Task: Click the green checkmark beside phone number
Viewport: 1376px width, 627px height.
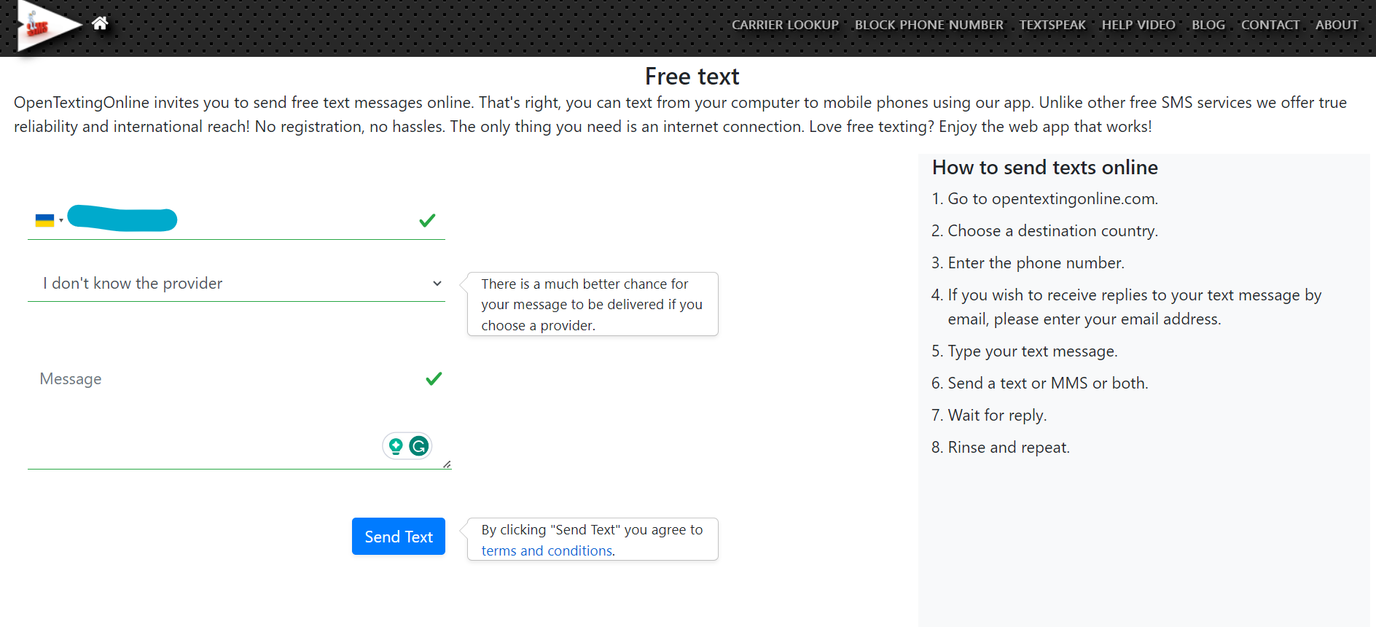Action: 427,220
